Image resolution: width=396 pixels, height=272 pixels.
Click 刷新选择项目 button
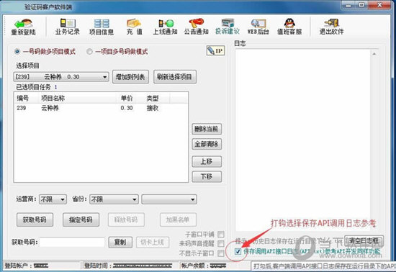175,77
